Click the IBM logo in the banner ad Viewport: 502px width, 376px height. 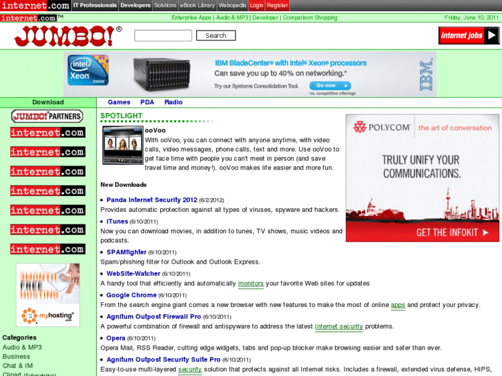click(426, 75)
